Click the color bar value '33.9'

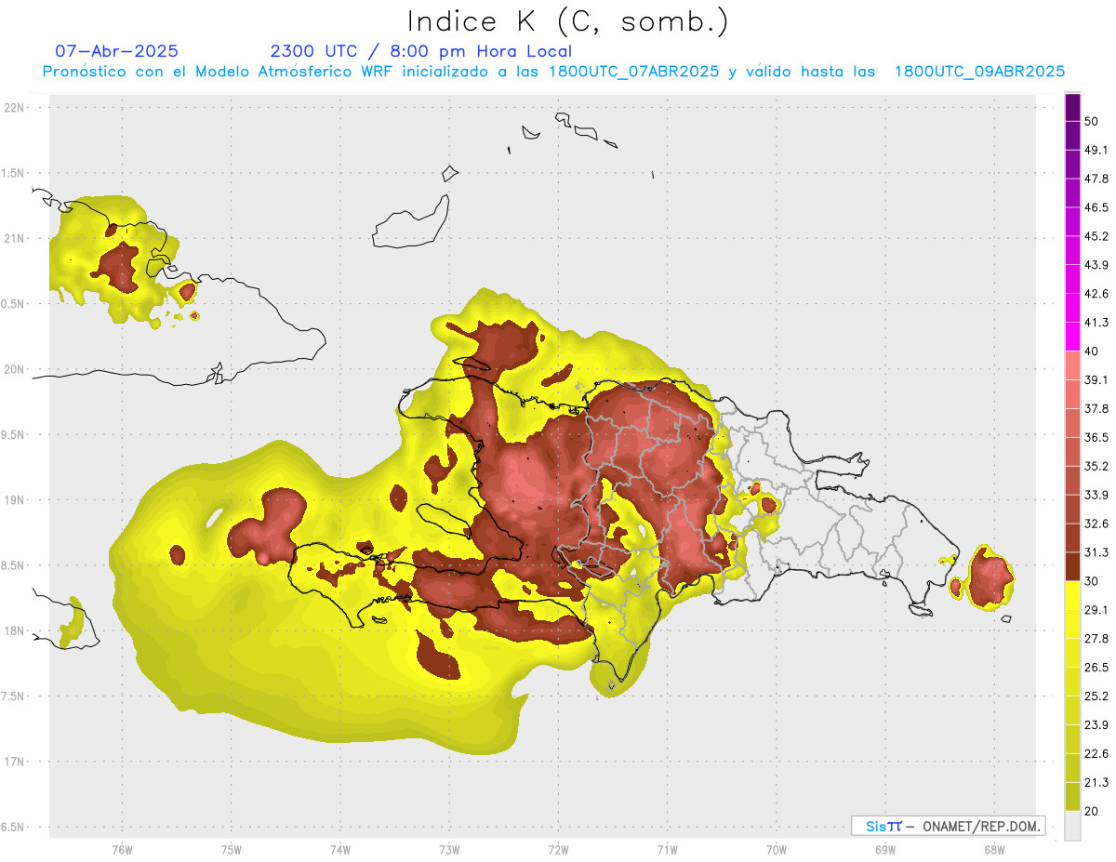1096,495
